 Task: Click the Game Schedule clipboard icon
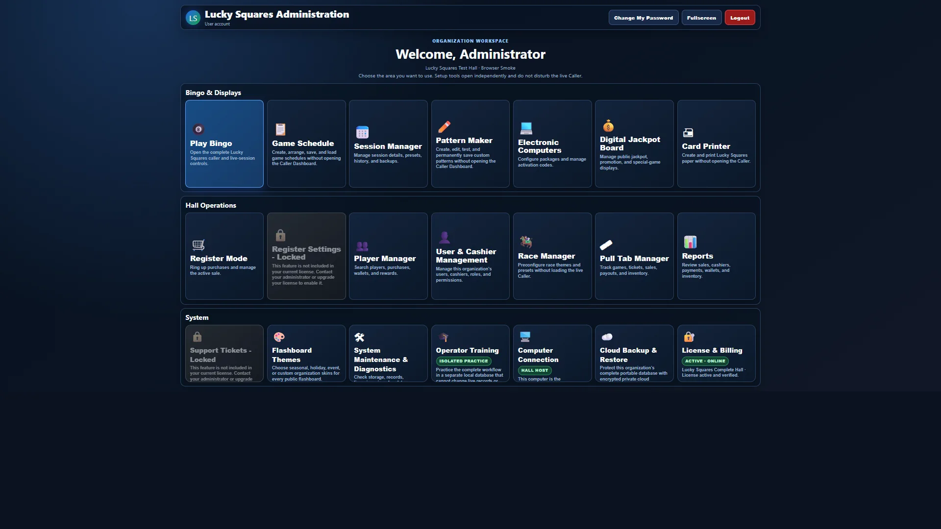coord(280,129)
